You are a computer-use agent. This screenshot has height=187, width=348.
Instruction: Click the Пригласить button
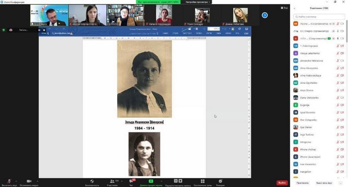(x=302, y=183)
